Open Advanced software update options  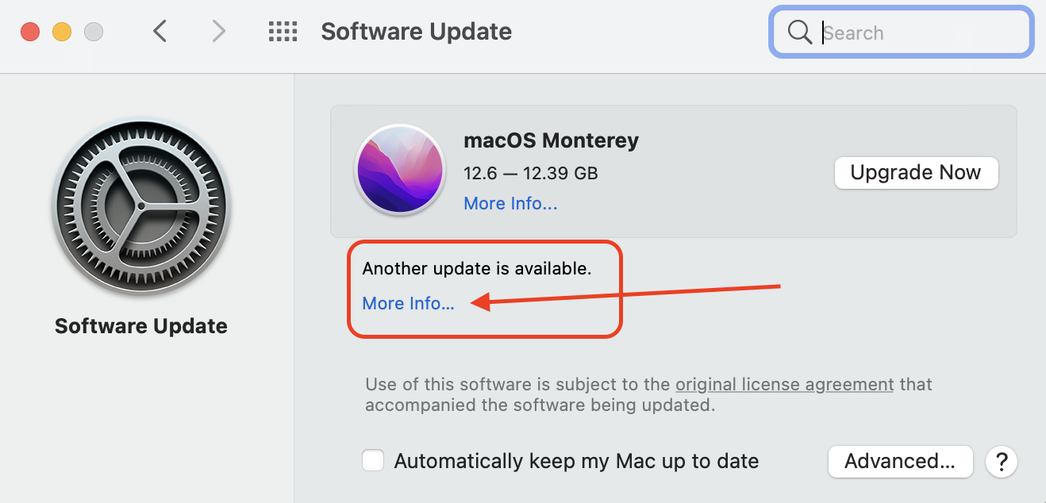tap(900, 461)
